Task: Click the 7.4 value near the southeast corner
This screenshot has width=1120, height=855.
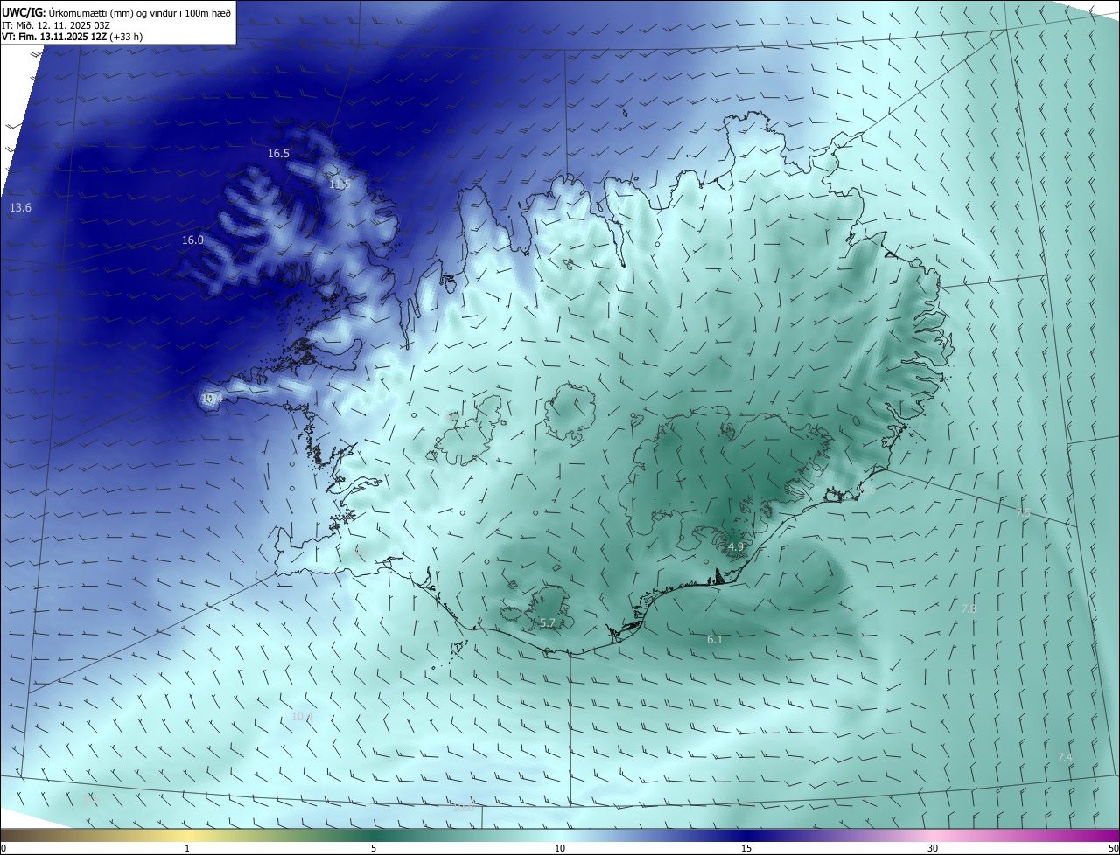Action: (1065, 757)
